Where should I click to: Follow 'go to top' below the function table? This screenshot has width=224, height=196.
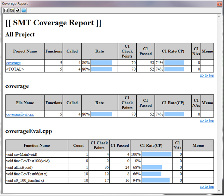click(207, 187)
